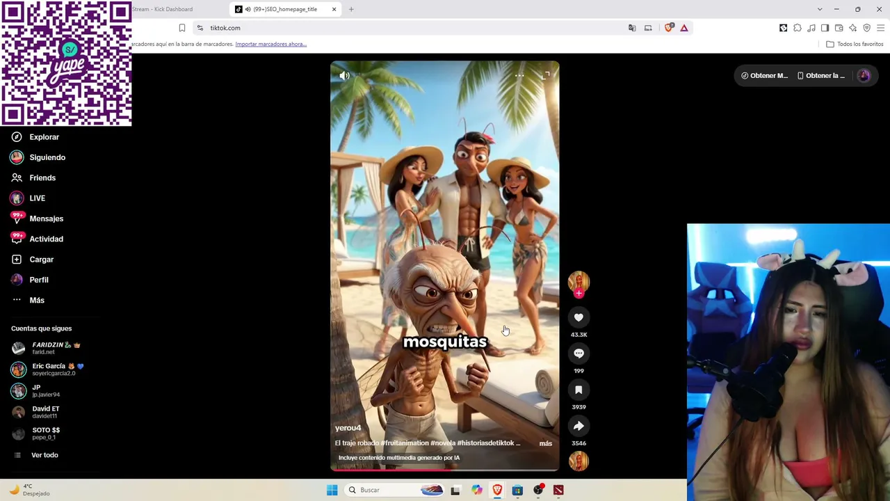Open Eric García followed account
890x501 pixels.
[x=47, y=369]
